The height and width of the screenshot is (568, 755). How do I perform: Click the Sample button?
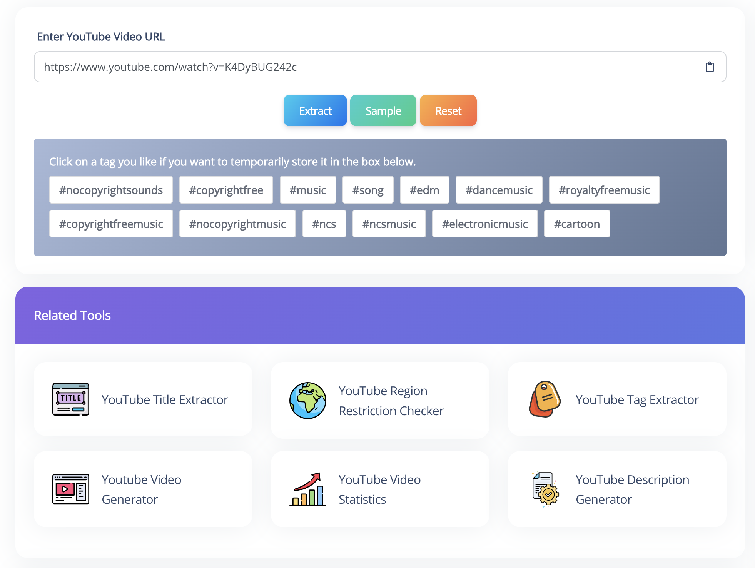[x=383, y=110]
